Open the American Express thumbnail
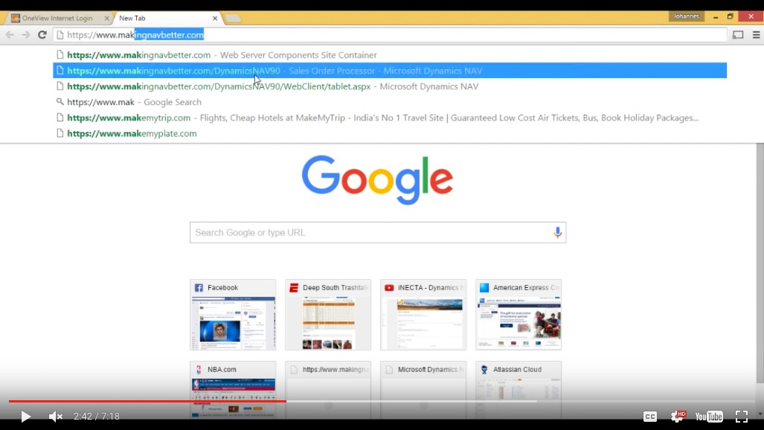Screen dimensions: 764x430 519,315
